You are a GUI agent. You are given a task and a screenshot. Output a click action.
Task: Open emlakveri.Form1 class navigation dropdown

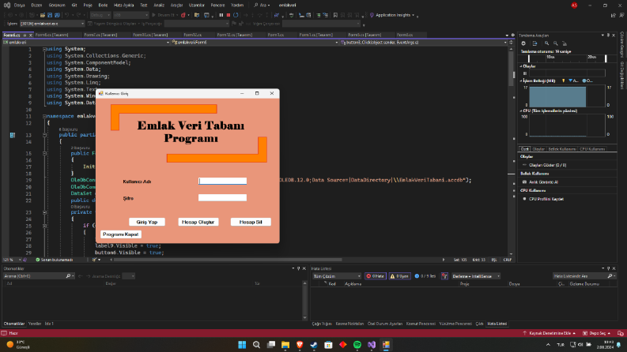[255, 43]
